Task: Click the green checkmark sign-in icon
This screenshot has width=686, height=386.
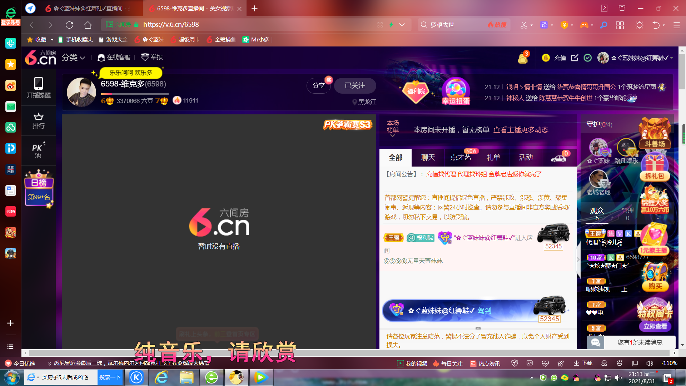Action: click(588, 58)
